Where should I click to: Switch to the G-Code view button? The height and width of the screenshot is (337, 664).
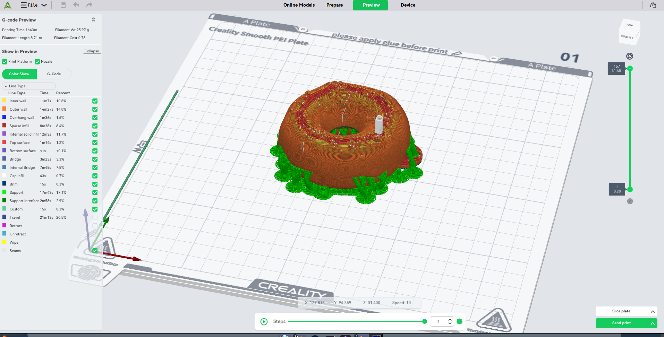point(54,74)
